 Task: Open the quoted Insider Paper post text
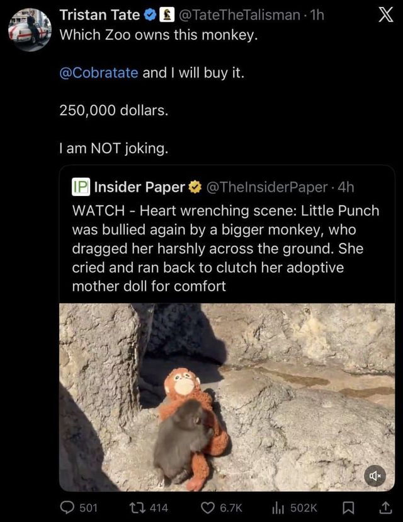click(x=227, y=248)
